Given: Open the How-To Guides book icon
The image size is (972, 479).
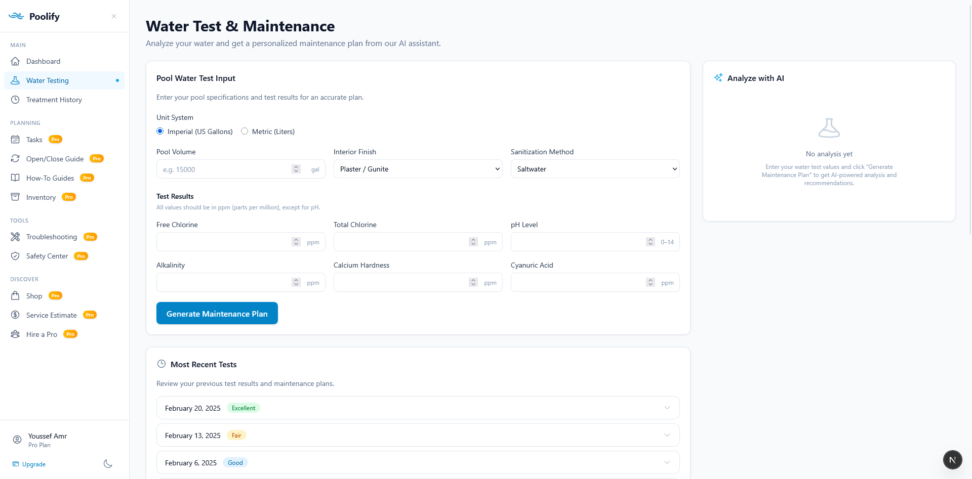Looking at the screenshot, I should (16, 178).
